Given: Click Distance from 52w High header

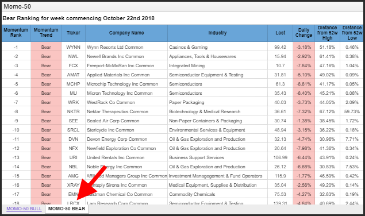Looking at the screenshot, I should tap(327, 33).
